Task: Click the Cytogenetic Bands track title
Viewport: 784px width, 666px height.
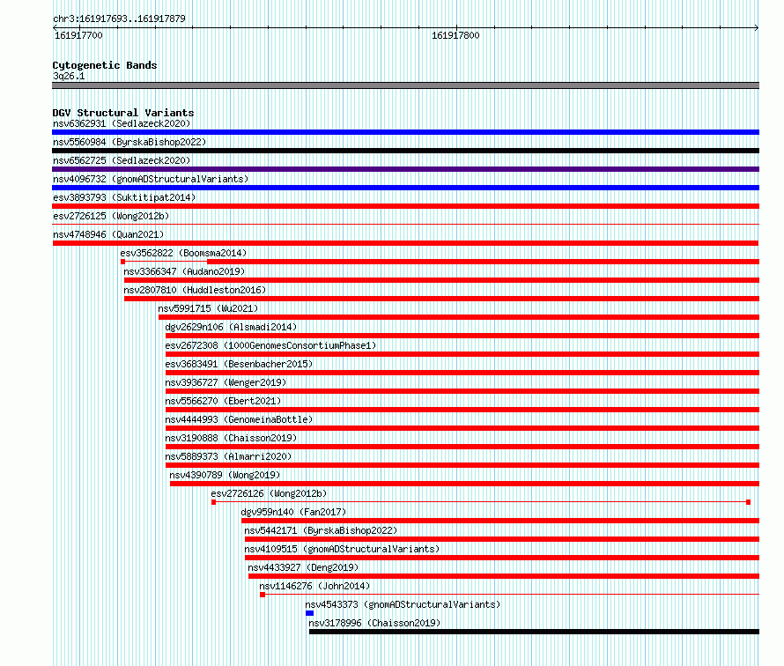Action: pos(105,65)
